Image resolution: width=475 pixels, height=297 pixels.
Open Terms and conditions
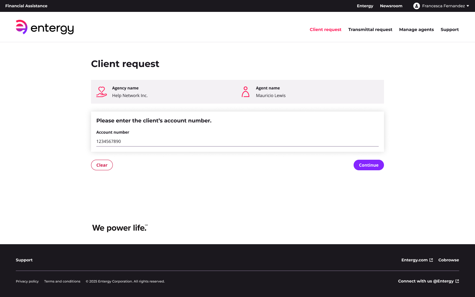(x=62, y=281)
